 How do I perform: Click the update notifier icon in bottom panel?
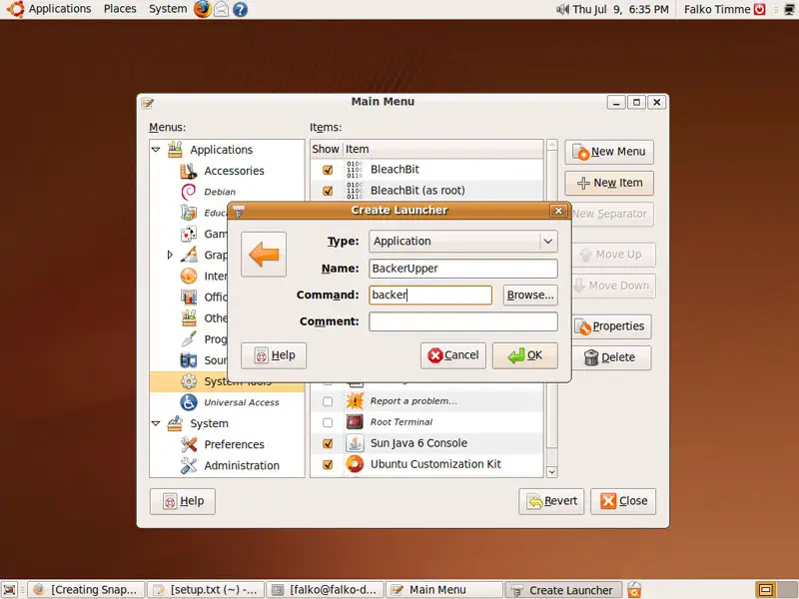pos(634,590)
